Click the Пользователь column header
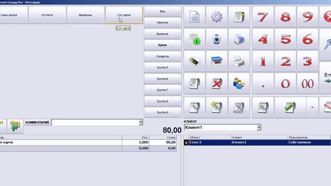The image size is (331, 186). 309,137
